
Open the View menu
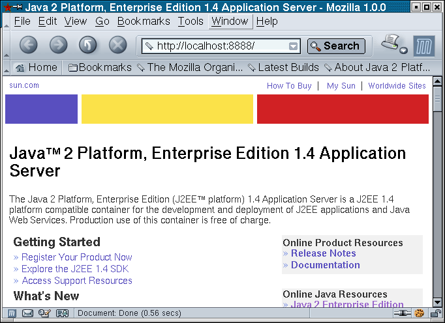coord(76,21)
